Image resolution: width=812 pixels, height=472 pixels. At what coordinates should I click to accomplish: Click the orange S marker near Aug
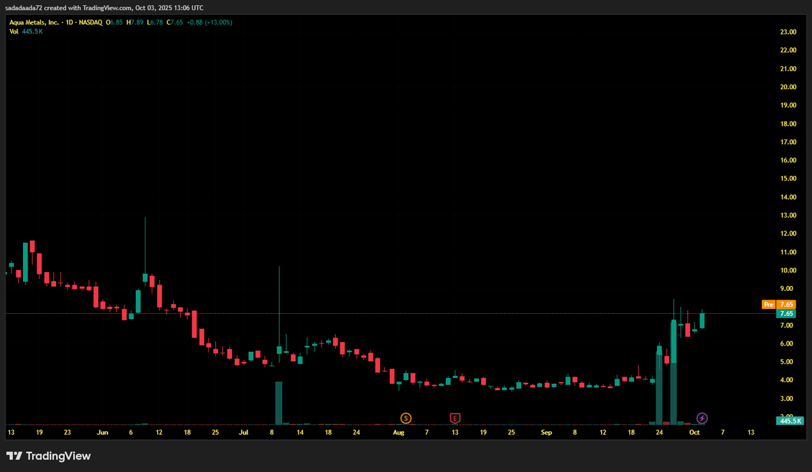coord(405,418)
